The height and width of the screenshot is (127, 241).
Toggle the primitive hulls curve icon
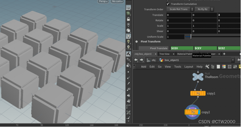pyautogui.click(x=128, y=107)
